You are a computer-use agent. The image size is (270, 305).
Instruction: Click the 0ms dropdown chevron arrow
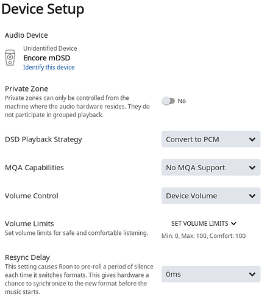pyautogui.click(x=252, y=274)
